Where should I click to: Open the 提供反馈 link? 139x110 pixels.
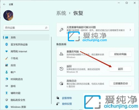67,104
